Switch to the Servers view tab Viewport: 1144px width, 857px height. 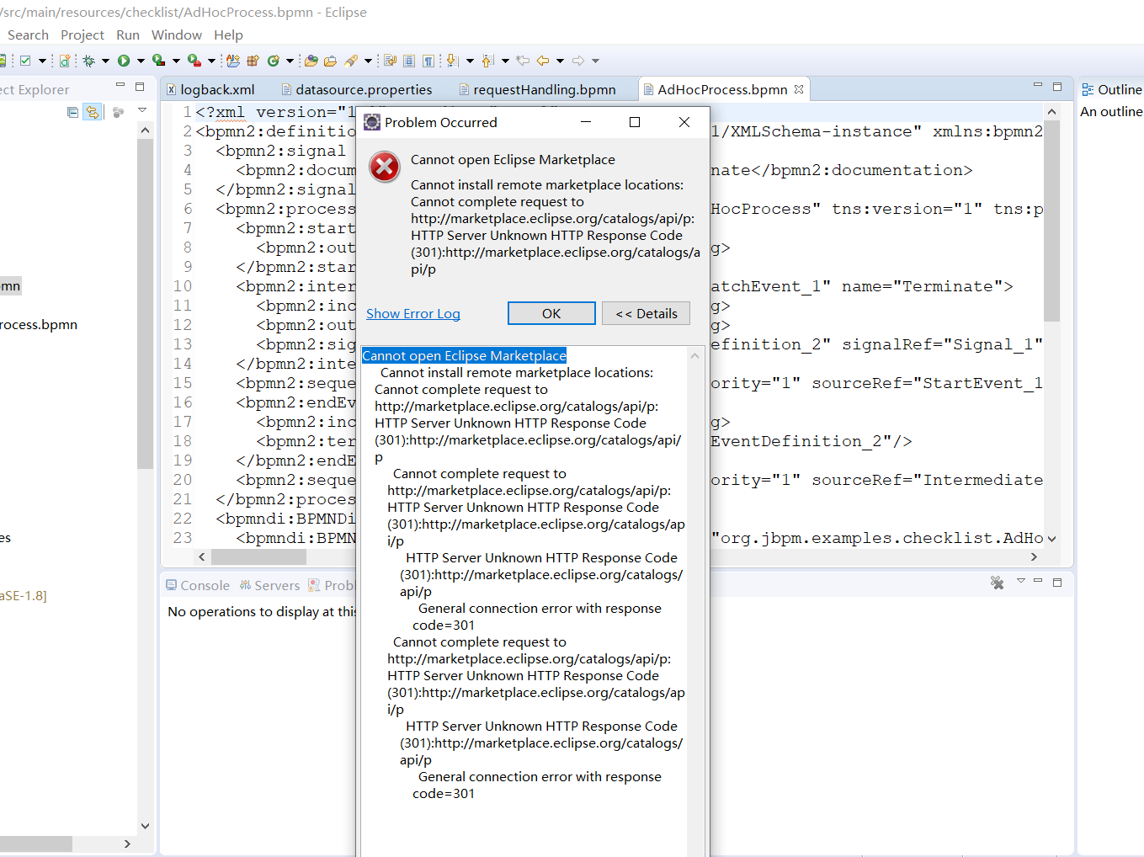coord(269,585)
